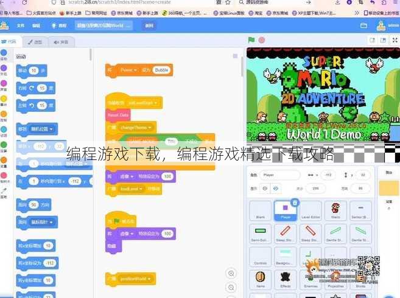400x298 pixels.
Task: Zoom in the script workspace
Action: (x=231, y=274)
